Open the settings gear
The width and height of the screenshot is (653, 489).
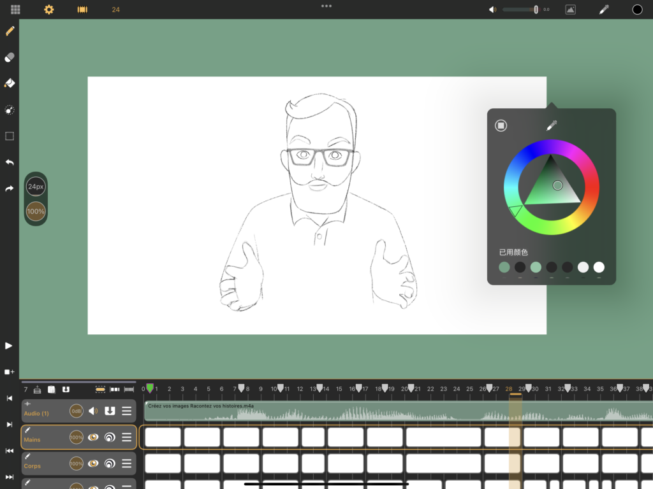48,9
